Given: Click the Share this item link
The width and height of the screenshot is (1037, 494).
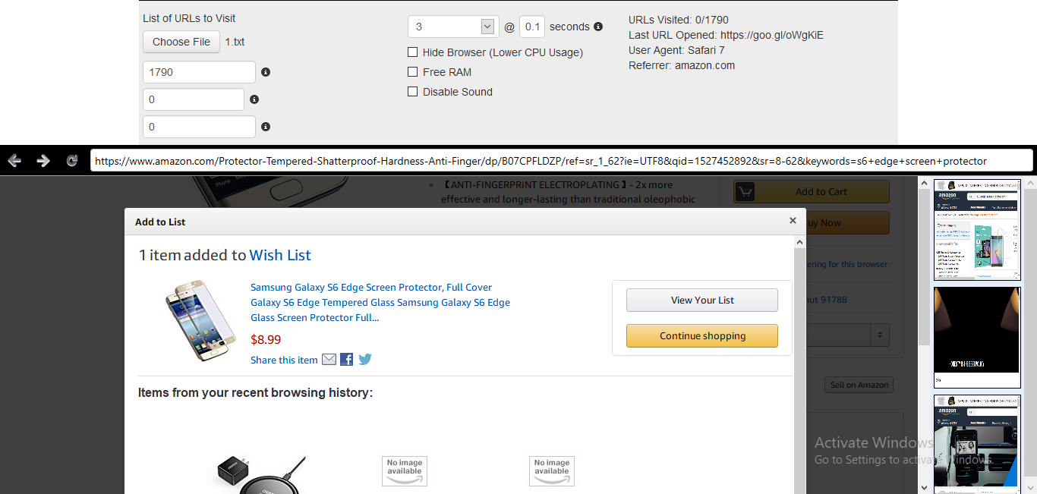Looking at the screenshot, I should pyautogui.click(x=284, y=360).
